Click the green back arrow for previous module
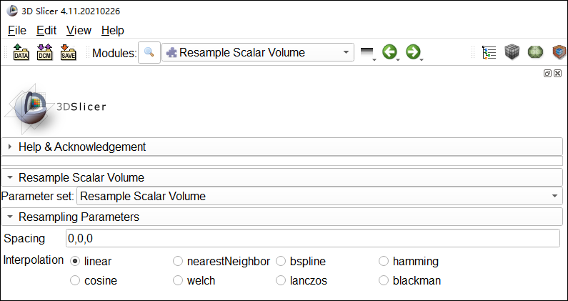This screenshot has width=568, height=301. point(389,52)
